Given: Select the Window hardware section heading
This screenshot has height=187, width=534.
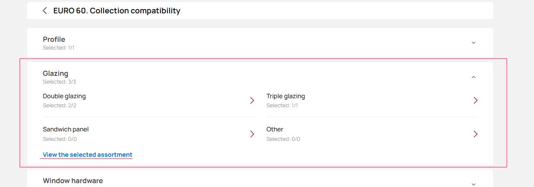Looking at the screenshot, I should (73, 181).
